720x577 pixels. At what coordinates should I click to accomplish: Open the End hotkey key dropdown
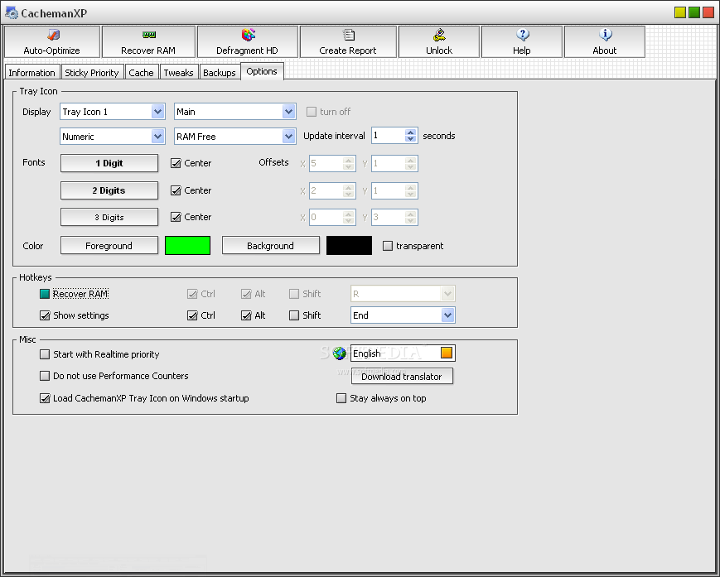[x=403, y=315]
